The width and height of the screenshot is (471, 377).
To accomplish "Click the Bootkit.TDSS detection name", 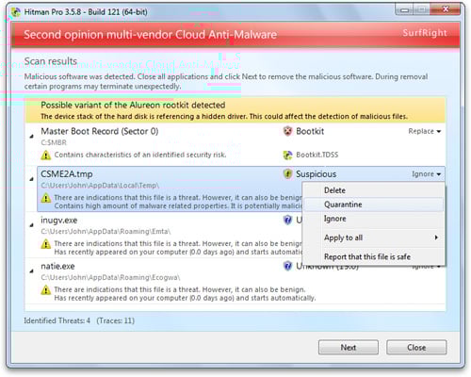I will (x=317, y=155).
